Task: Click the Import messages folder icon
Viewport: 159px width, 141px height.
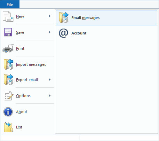Action: (8, 64)
